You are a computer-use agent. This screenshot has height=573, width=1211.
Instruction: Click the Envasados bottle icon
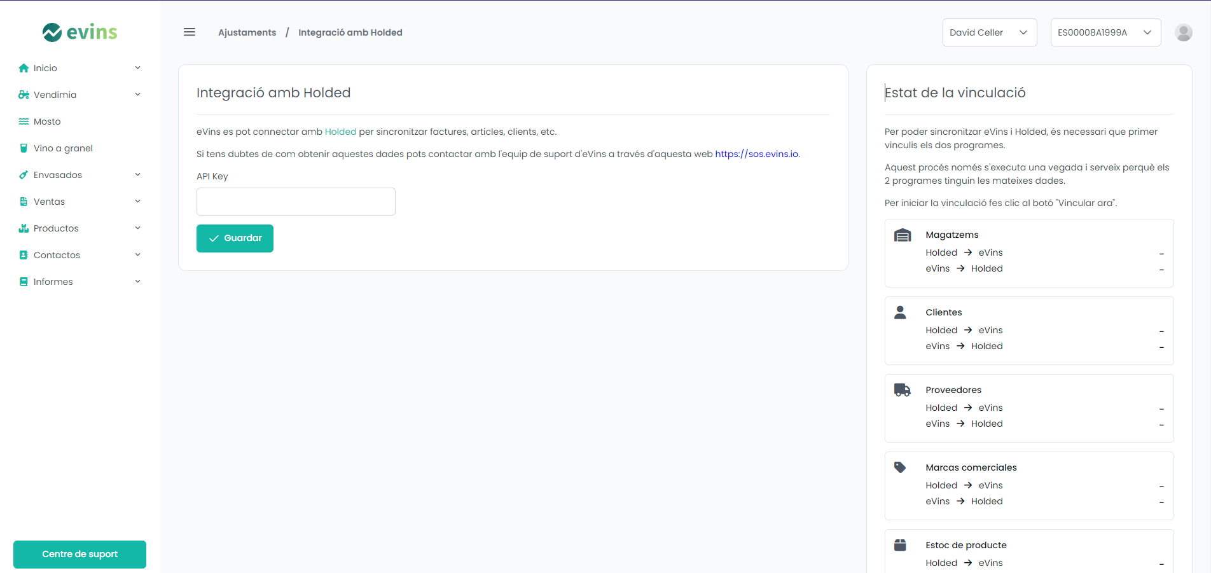[24, 175]
